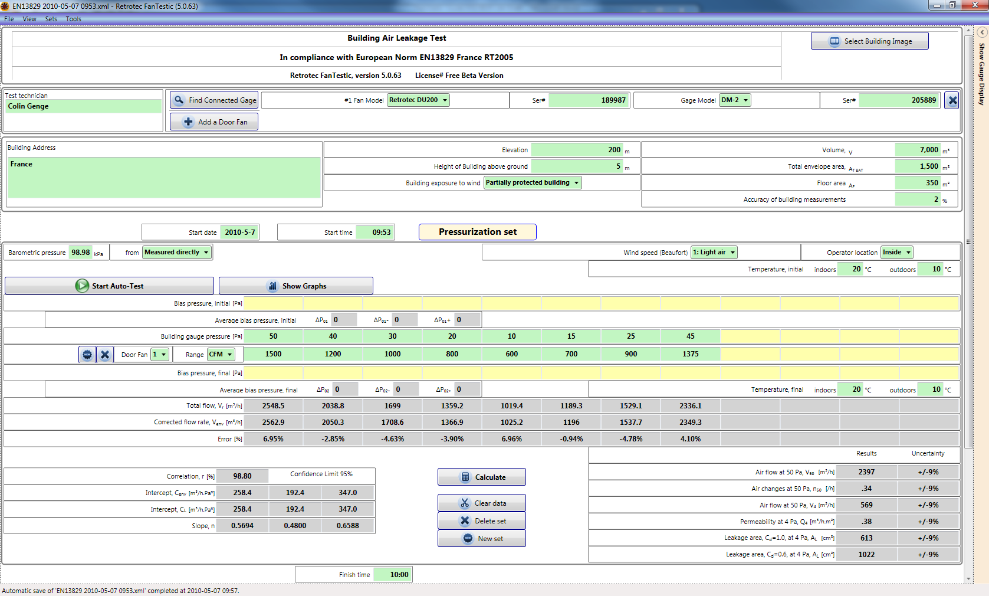
Task: Click the Test technician name field
Action: click(83, 106)
